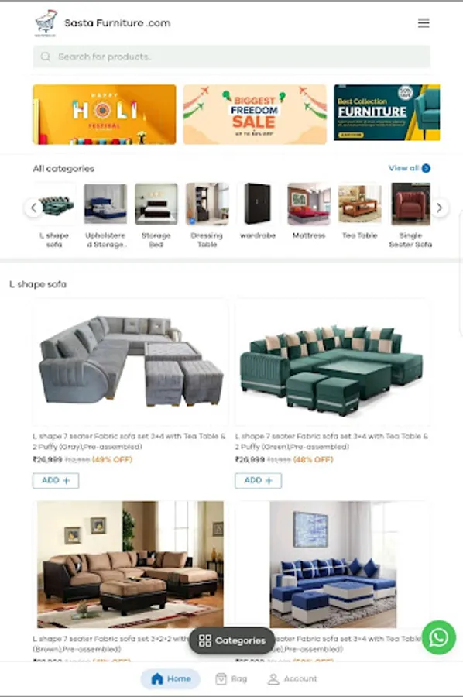This screenshot has height=697, width=463.
Task: Select the Mattress category thumbnail
Action: (x=309, y=204)
